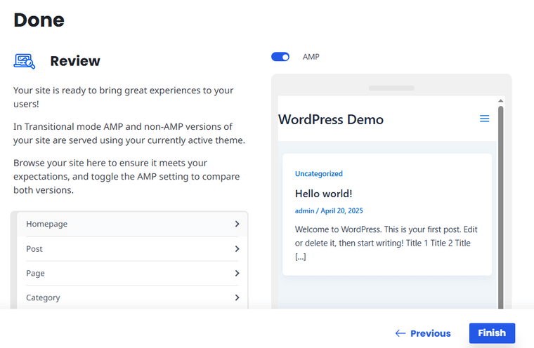
Task: Go back with the Previous link
Action: pyautogui.click(x=423, y=333)
